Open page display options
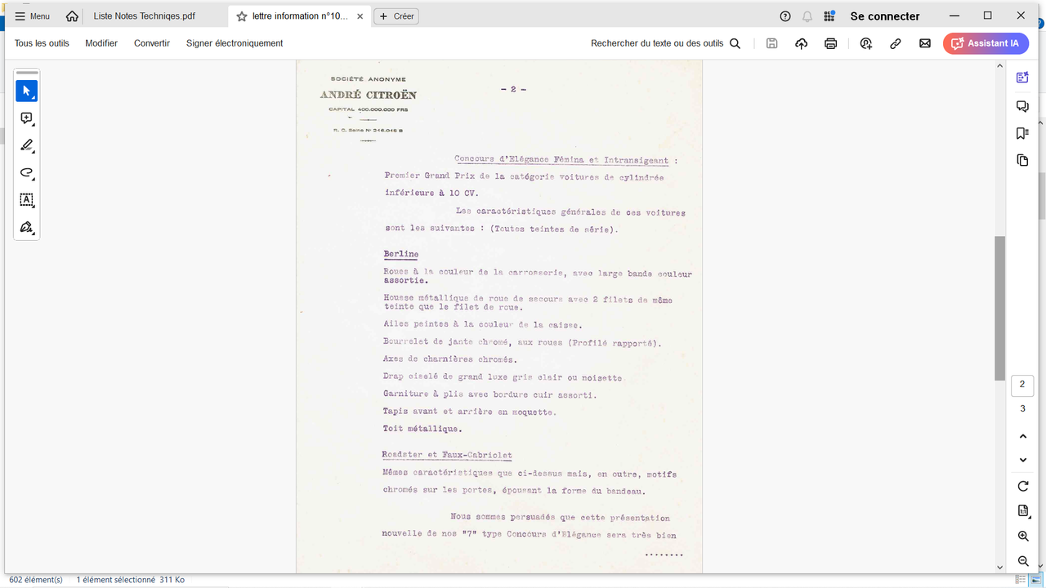The width and height of the screenshot is (1046, 588). coord(1023,511)
